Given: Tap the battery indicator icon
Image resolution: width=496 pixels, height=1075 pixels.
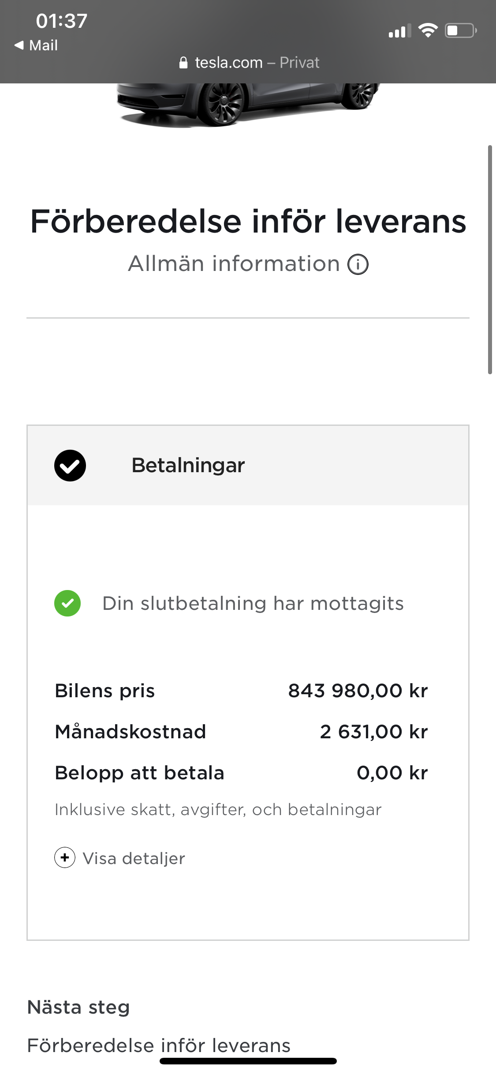Looking at the screenshot, I should (x=461, y=30).
